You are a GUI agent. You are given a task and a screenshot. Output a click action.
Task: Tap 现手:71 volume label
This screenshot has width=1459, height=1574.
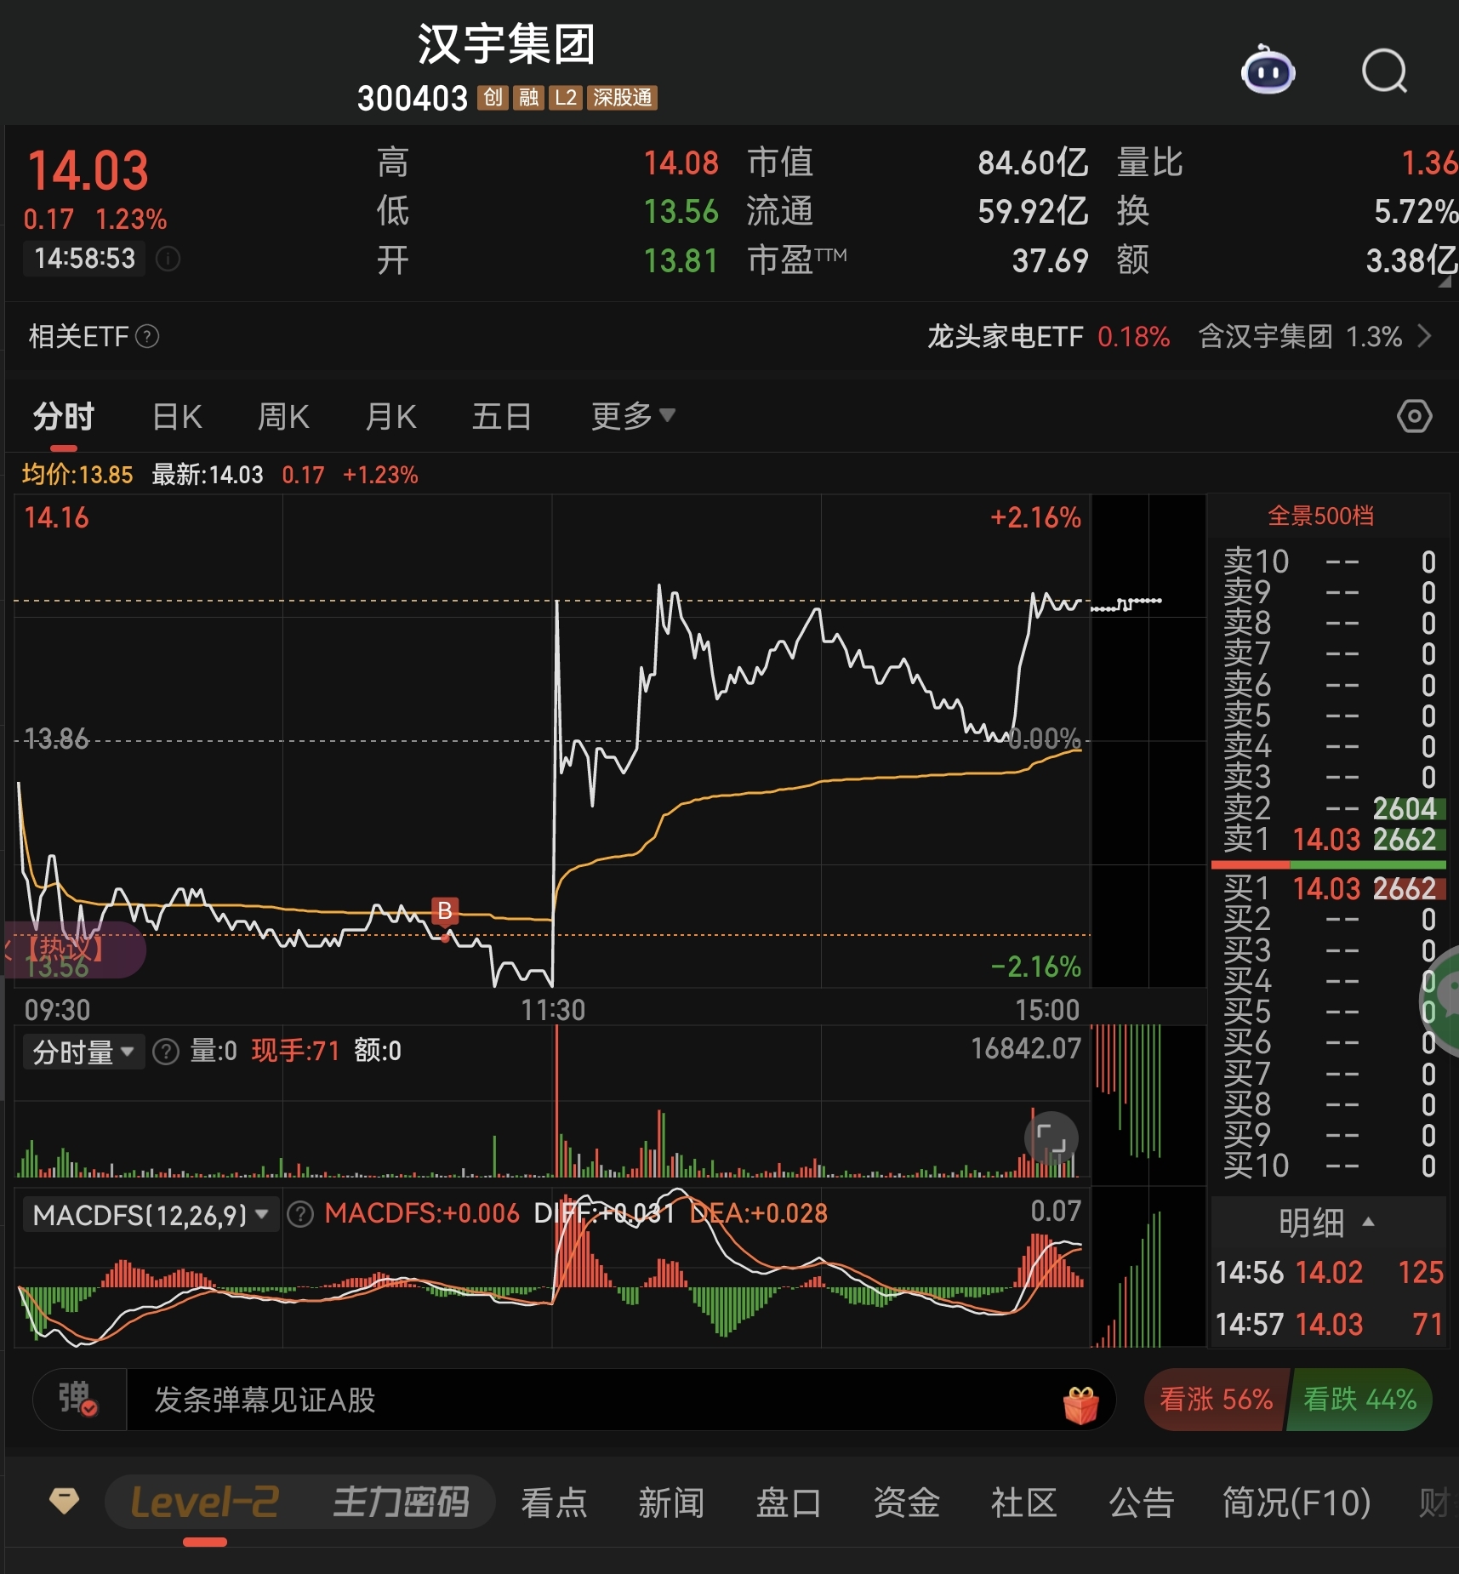tap(295, 1052)
